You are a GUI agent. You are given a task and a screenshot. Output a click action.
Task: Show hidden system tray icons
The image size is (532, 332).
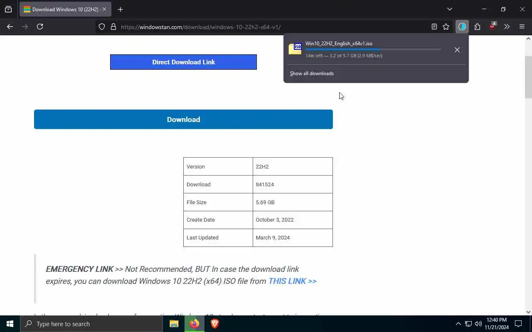pos(458,324)
